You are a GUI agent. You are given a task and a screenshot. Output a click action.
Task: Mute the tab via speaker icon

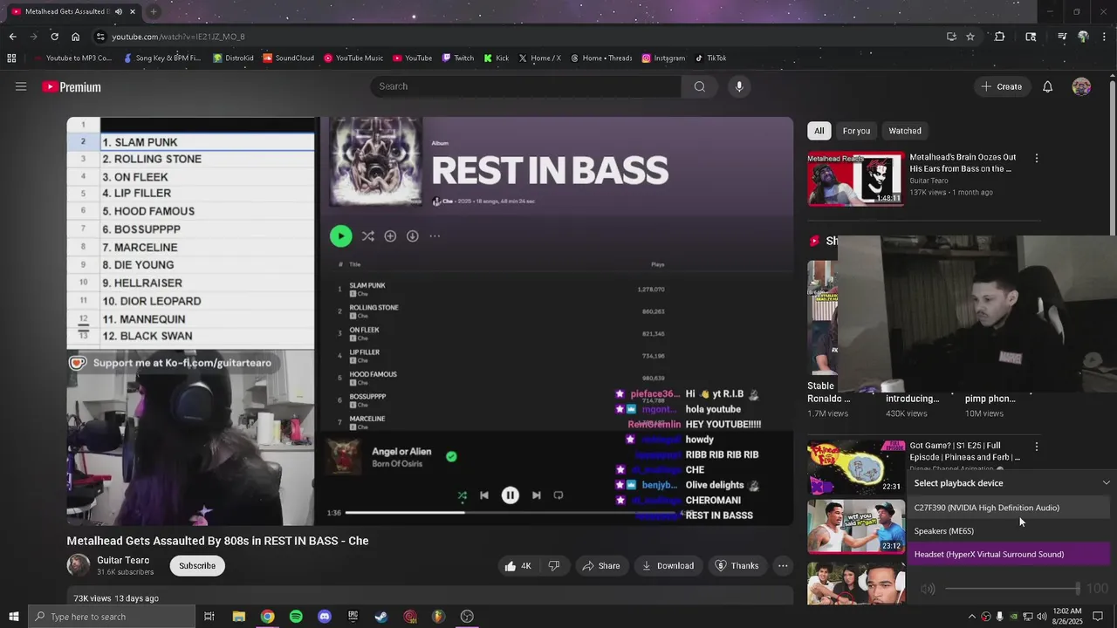(x=120, y=11)
